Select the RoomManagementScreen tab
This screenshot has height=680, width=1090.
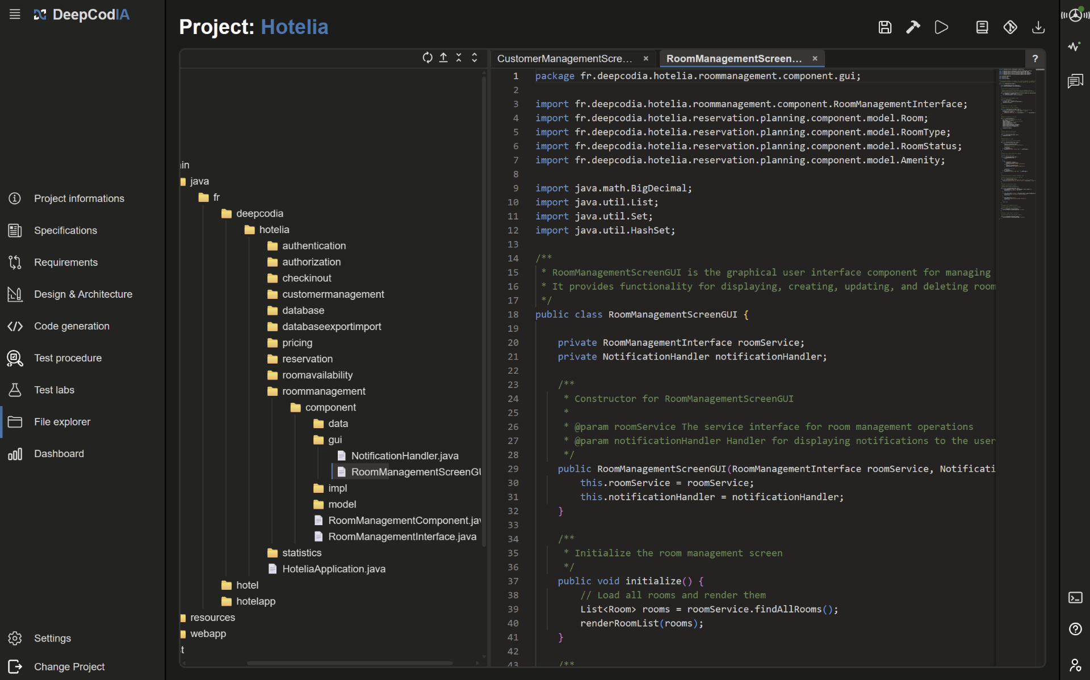(734, 58)
